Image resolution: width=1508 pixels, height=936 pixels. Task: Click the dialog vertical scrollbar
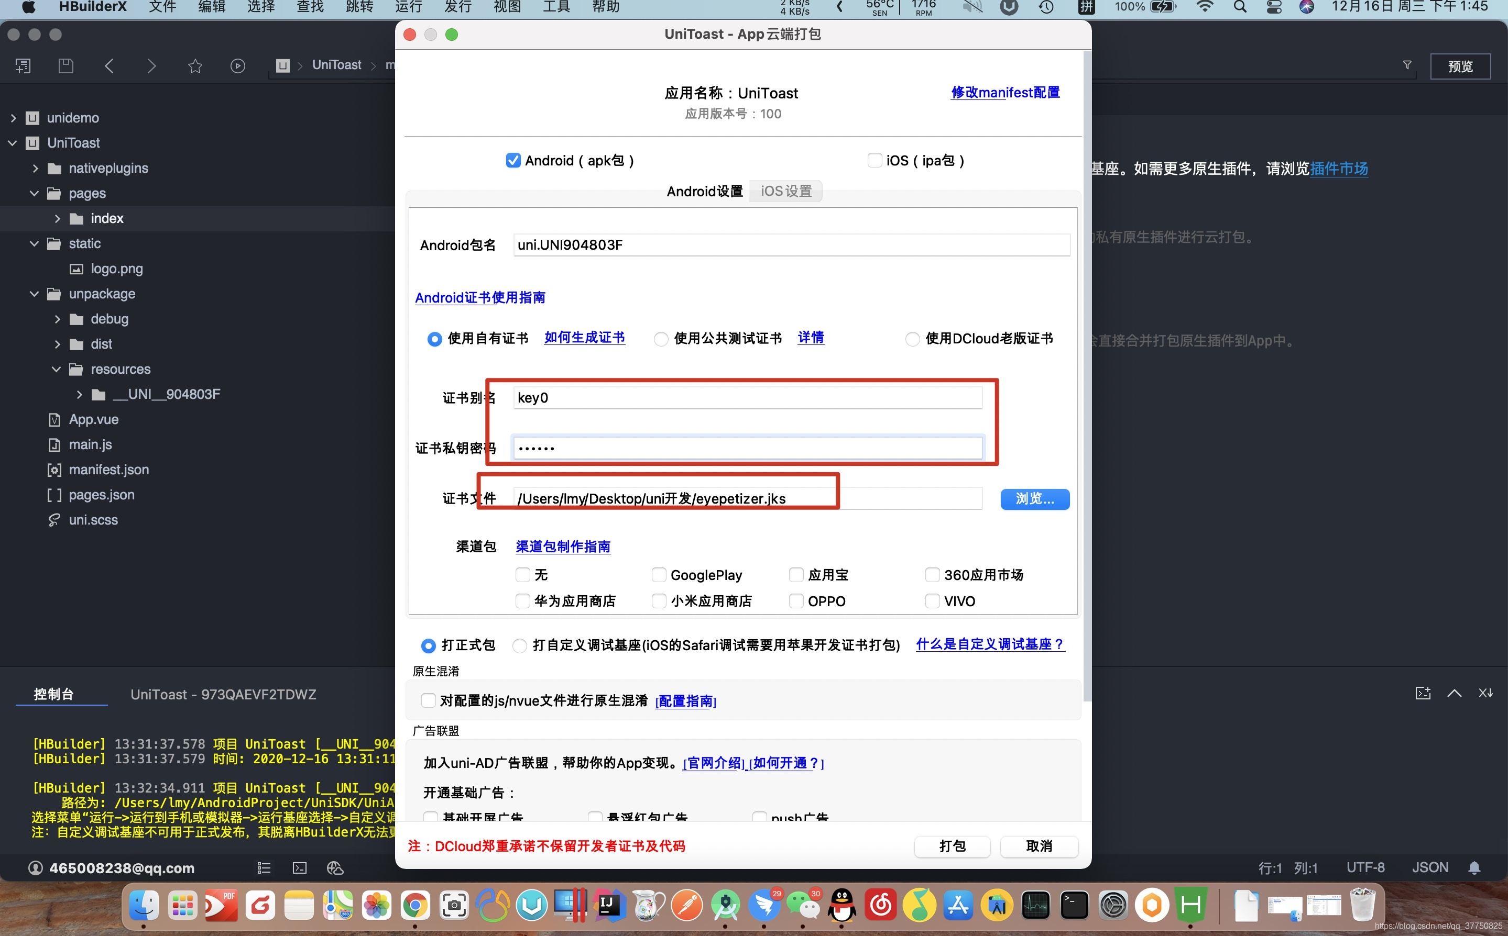(x=1087, y=376)
